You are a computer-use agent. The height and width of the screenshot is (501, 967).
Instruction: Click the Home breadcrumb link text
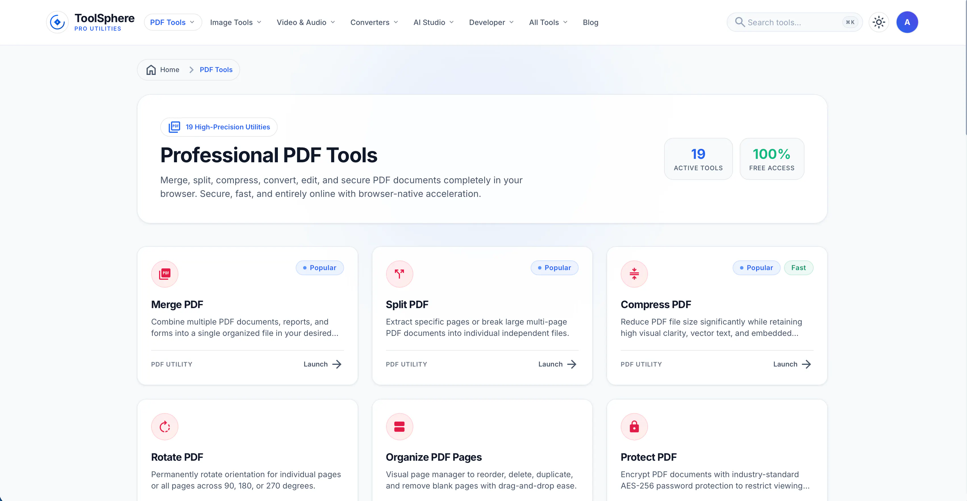(170, 70)
